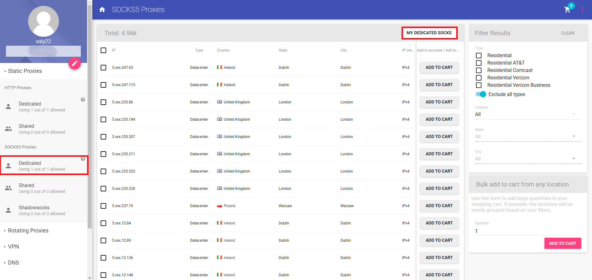
Task: Tick the Residential Comcast checkbox
Action: click(x=479, y=70)
